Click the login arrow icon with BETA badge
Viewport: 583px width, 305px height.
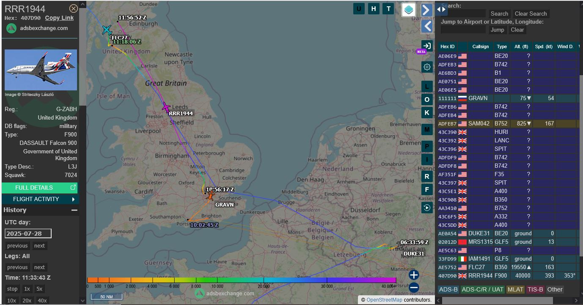(427, 46)
